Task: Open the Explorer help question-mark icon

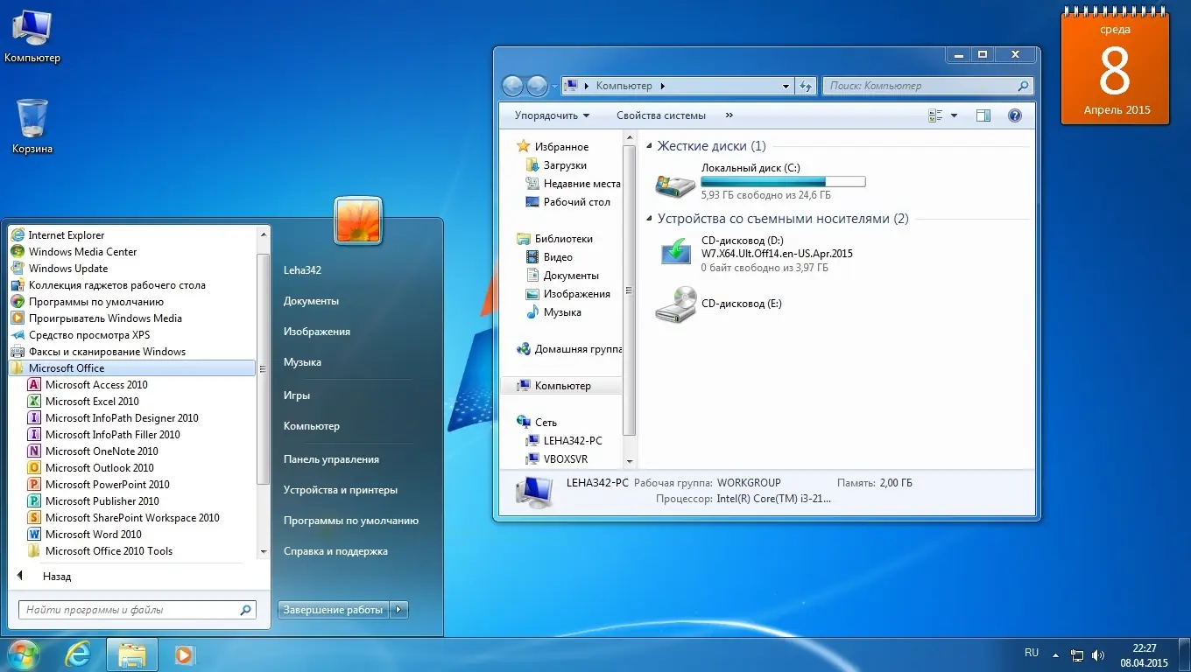Action: point(1014,115)
